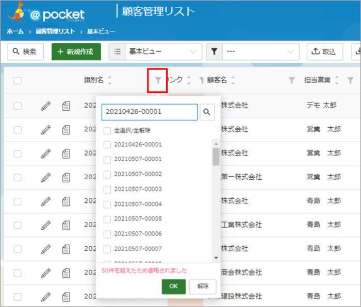Sort by ランク column arrows
Image resolution: width=361 pixels, height=307 pixels.
click(x=189, y=80)
